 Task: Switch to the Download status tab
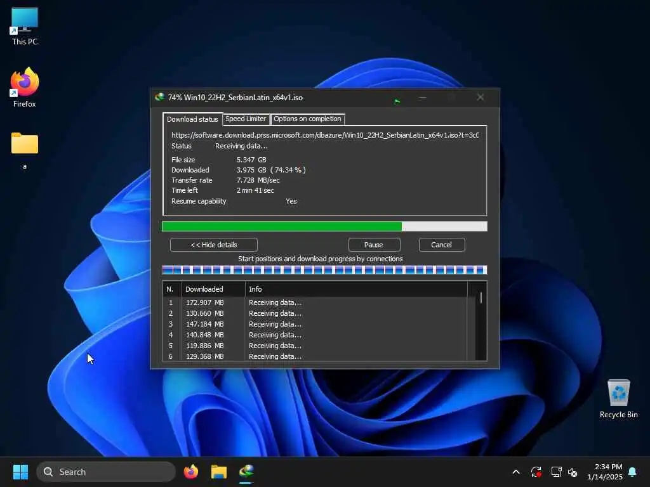[192, 119]
